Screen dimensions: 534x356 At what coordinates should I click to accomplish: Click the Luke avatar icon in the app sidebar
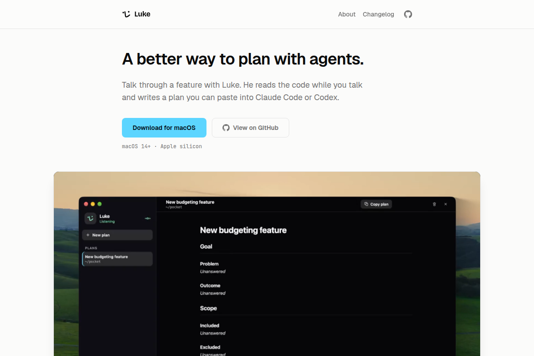point(90,218)
